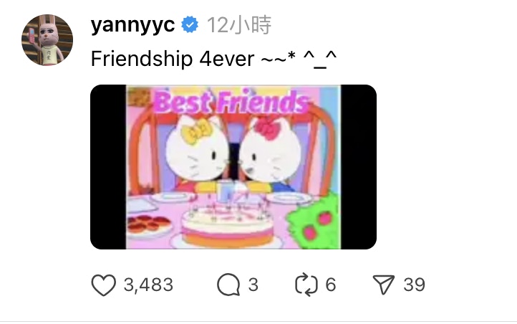Click the share count 39

[415, 285]
